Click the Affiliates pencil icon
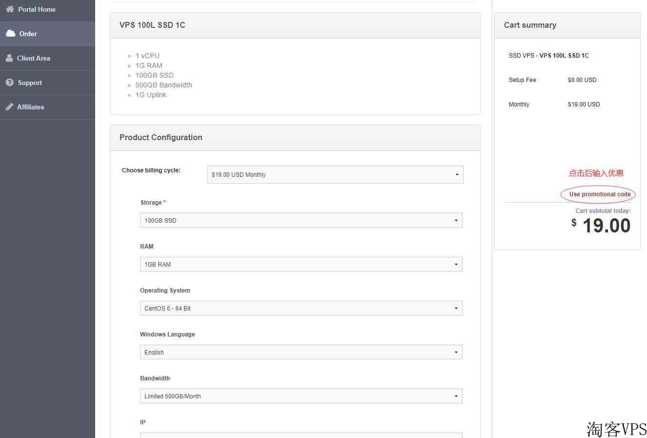This screenshot has width=647, height=438. coord(9,107)
